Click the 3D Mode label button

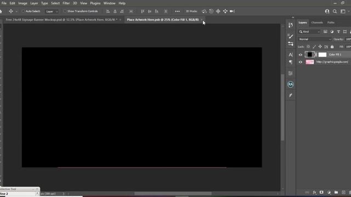(x=191, y=11)
